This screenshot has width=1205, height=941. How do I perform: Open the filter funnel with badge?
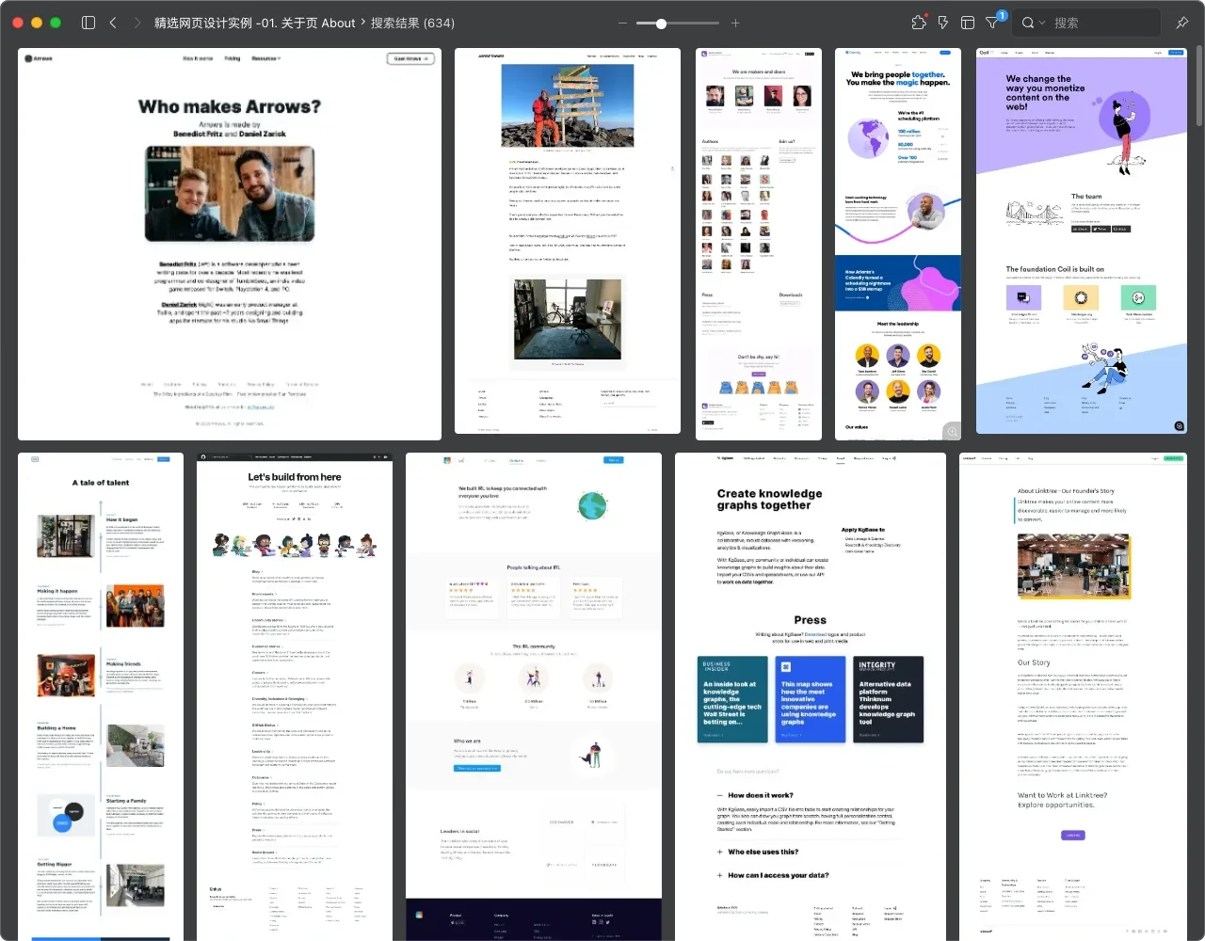point(993,23)
